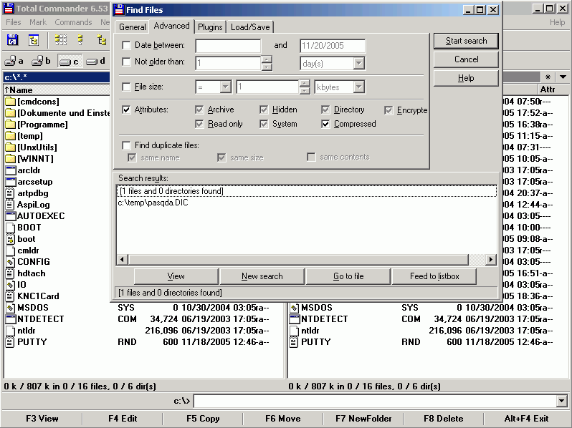Select drive a button
The image size is (572, 428).
tap(14, 62)
